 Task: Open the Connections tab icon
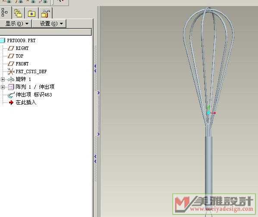[x=45, y=13]
